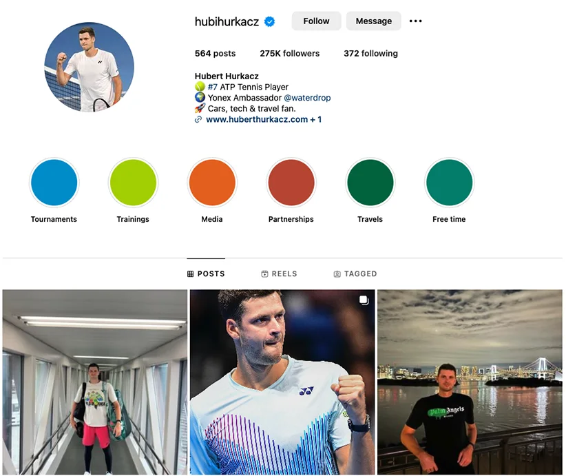
Task: Follow the hubihurkacz account
Action: [316, 21]
